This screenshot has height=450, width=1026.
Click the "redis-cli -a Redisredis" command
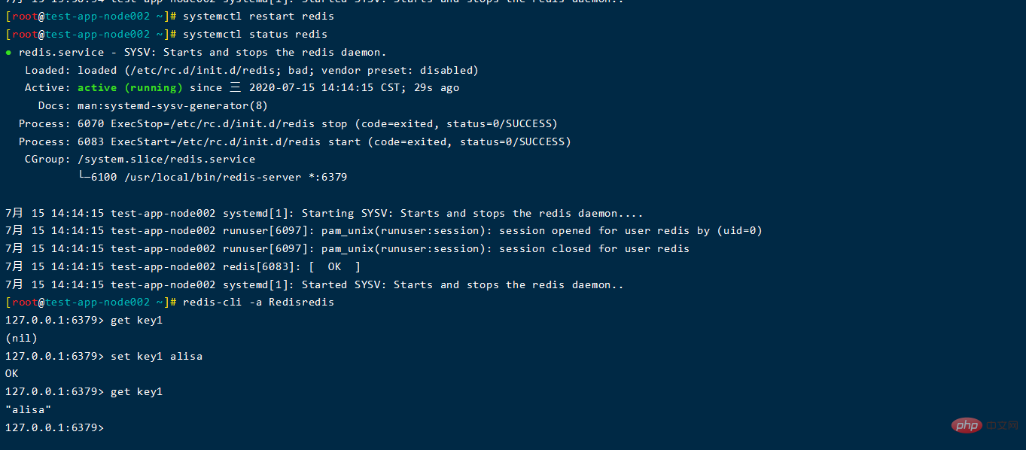(258, 302)
